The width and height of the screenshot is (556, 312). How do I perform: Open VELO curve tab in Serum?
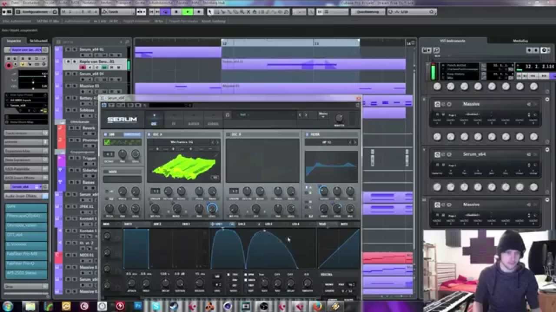(x=322, y=224)
